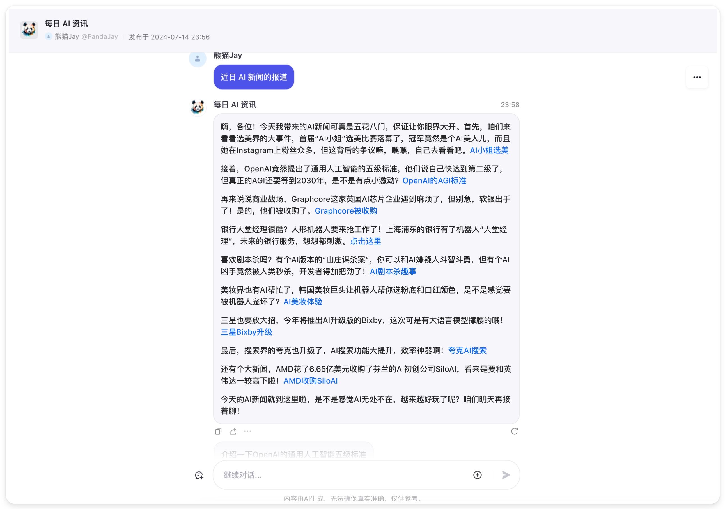Screen dimensions: 725x509
Task: Click the share arrow icon below reply
Action: click(x=233, y=431)
